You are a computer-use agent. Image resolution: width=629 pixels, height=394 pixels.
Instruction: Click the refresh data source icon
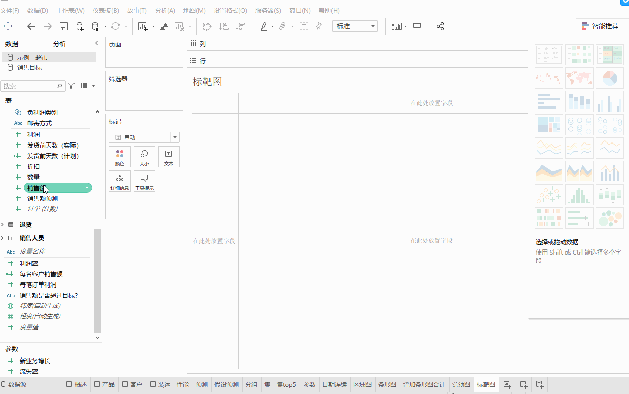click(115, 26)
